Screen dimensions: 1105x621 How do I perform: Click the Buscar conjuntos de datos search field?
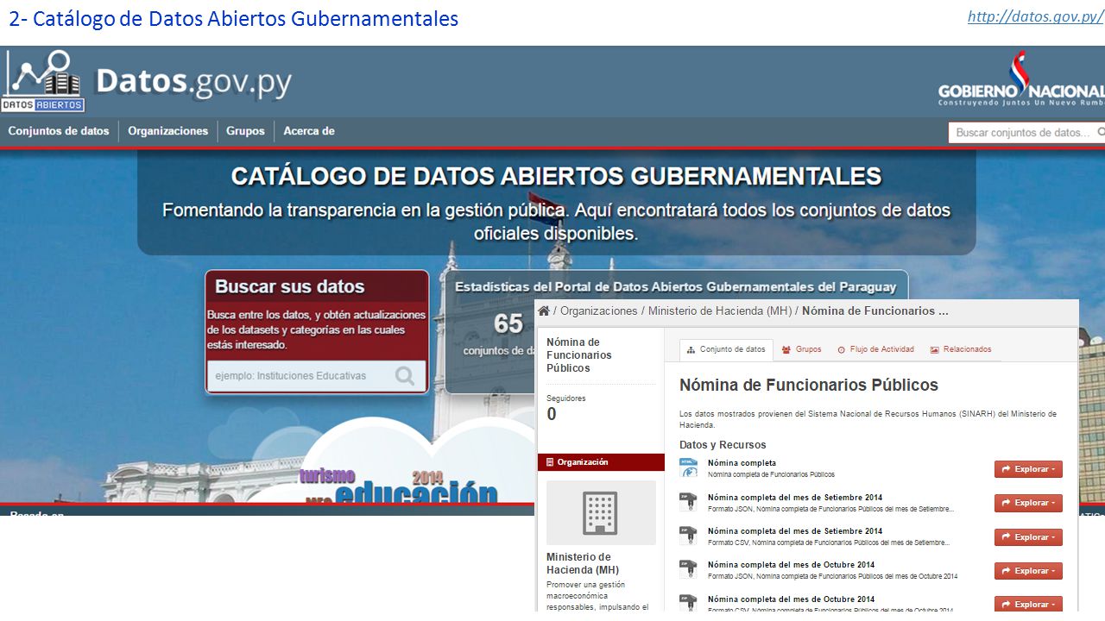(1026, 132)
